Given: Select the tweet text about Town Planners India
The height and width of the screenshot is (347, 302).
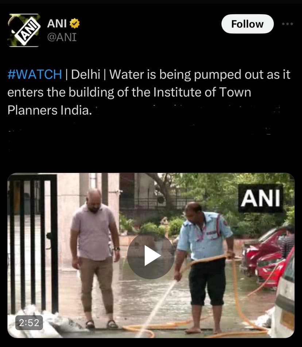Looking at the screenshot, I should point(149,92).
